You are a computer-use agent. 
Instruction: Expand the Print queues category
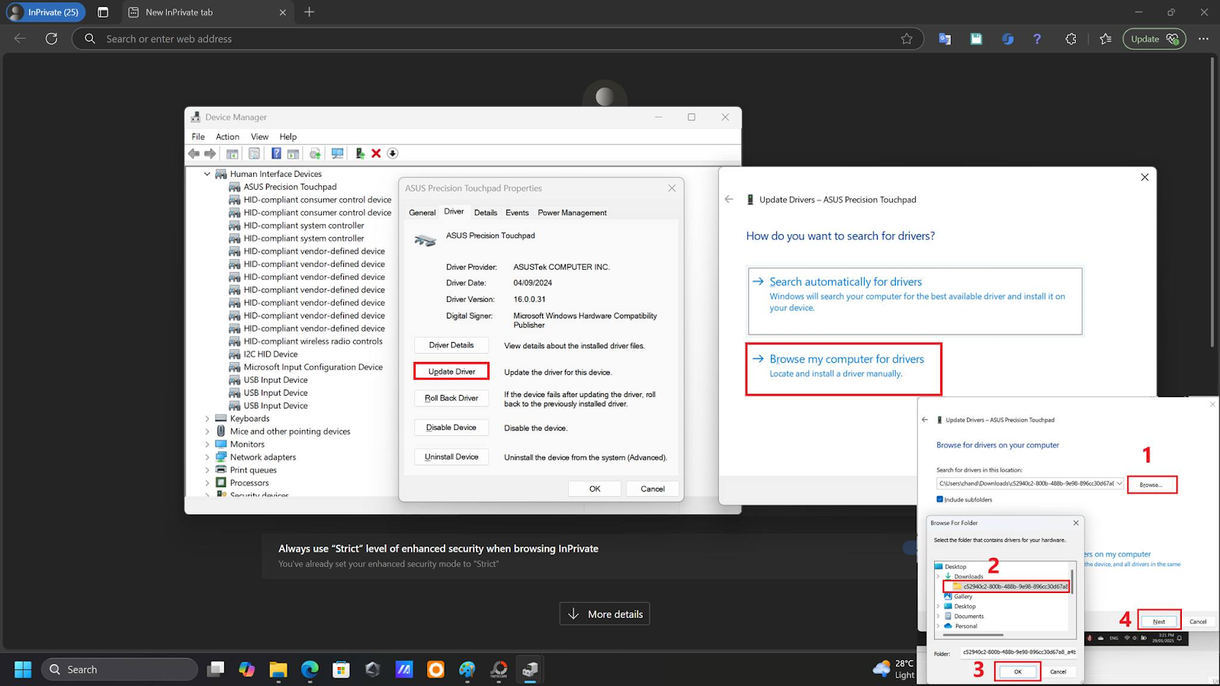pyautogui.click(x=207, y=470)
